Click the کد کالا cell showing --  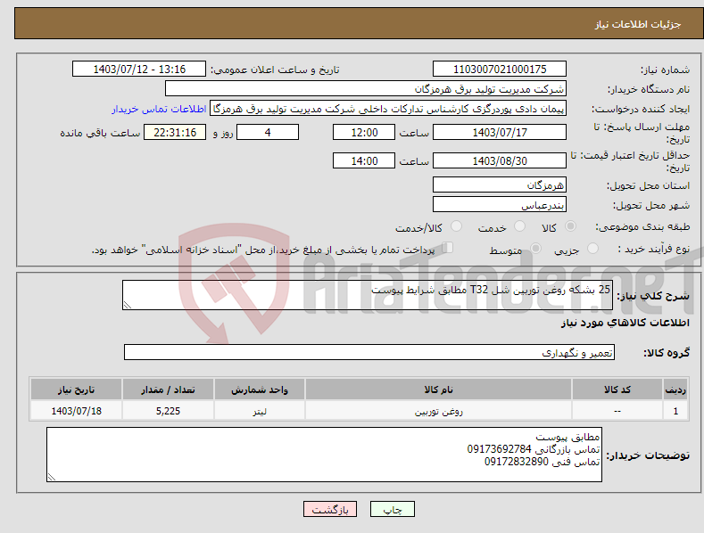617,411
